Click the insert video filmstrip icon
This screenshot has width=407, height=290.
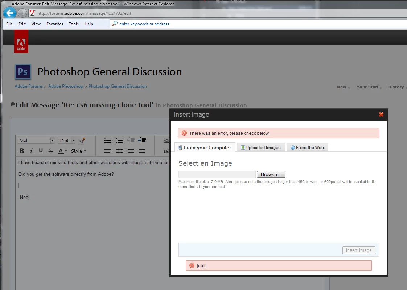coord(166,140)
